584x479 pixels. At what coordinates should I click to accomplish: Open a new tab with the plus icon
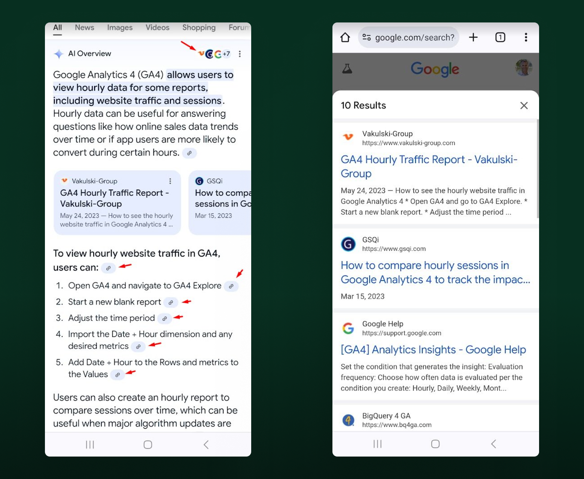(x=473, y=37)
